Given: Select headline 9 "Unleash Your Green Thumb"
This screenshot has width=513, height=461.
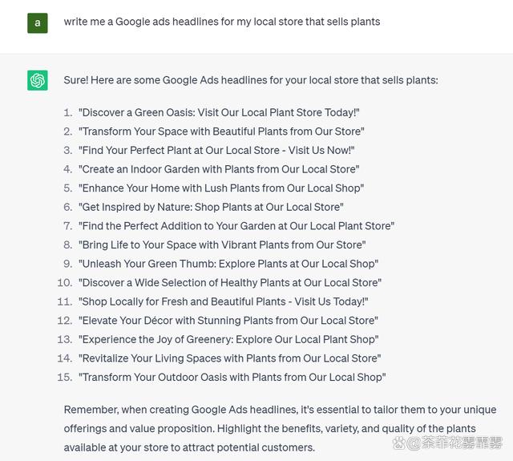Looking at the screenshot, I should 228,264.
